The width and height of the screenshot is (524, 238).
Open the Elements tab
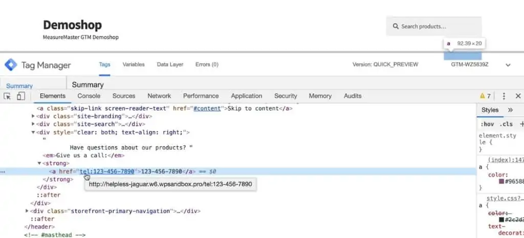53,96
